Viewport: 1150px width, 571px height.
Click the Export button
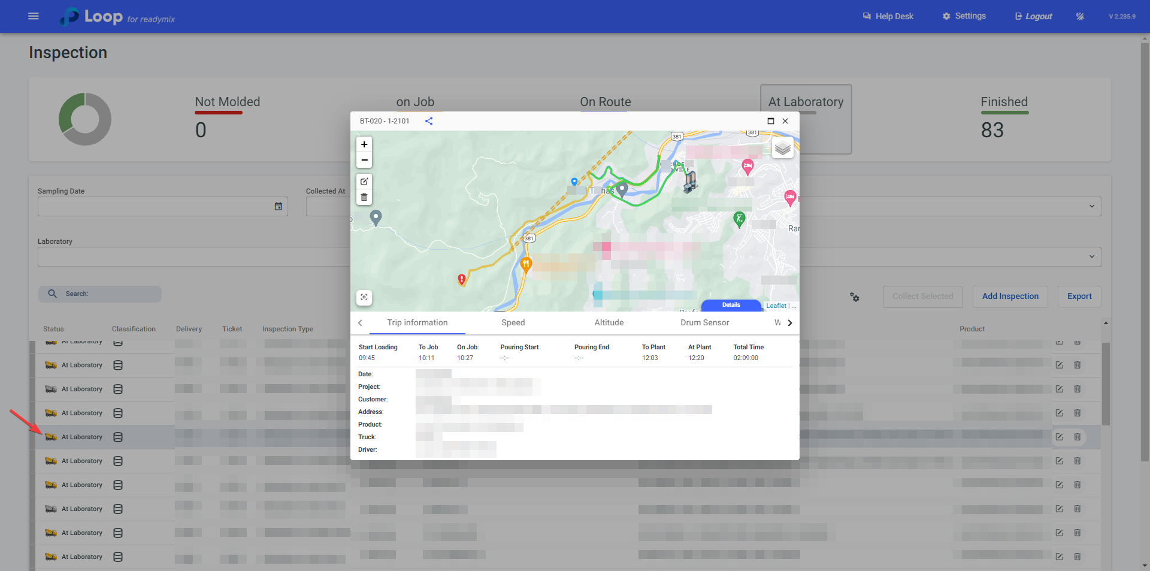click(1079, 297)
